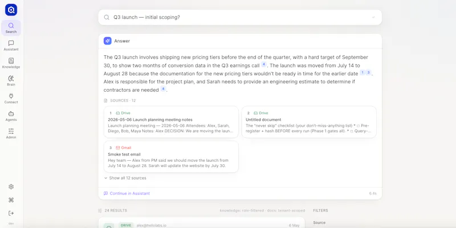Click the Drive icon on source 2 card
456x228 pixels.
[255, 113]
